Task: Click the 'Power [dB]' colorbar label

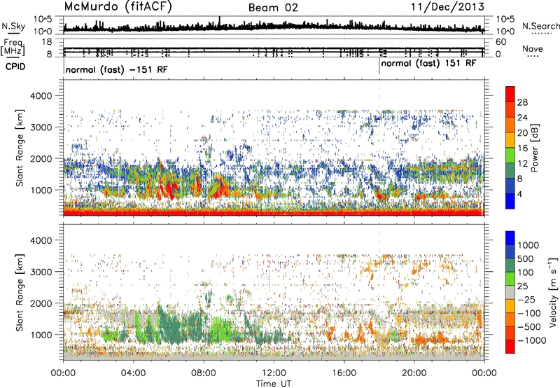Action: (534, 148)
